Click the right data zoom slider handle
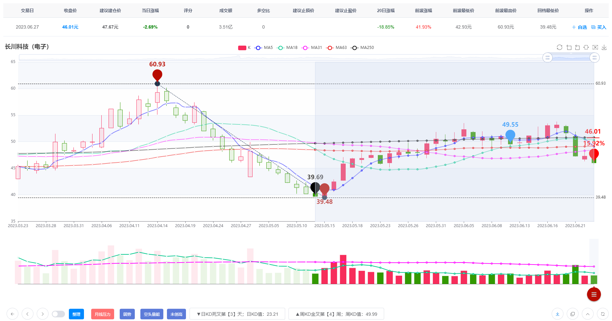612x321 pixels. 595,58
